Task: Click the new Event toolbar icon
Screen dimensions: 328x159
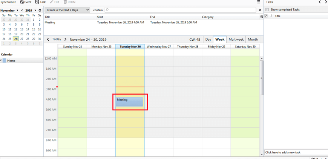Action: 22,2
